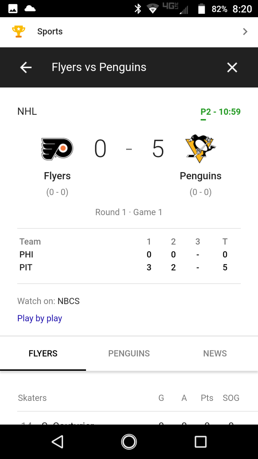Tap the Sports trophy icon
Image resolution: width=258 pixels, height=459 pixels.
click(19, 32)
